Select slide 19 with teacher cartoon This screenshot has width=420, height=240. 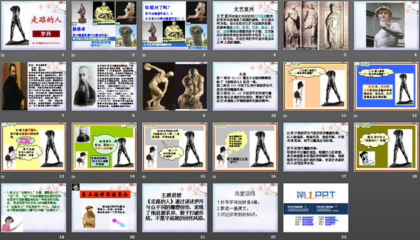point(34,208)
